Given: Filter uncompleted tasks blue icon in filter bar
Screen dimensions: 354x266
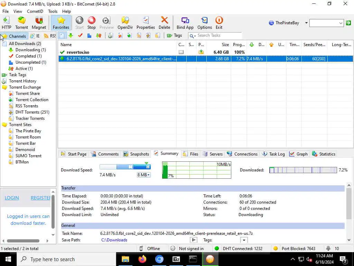Looking at the screenshot, I should point(90,36).
